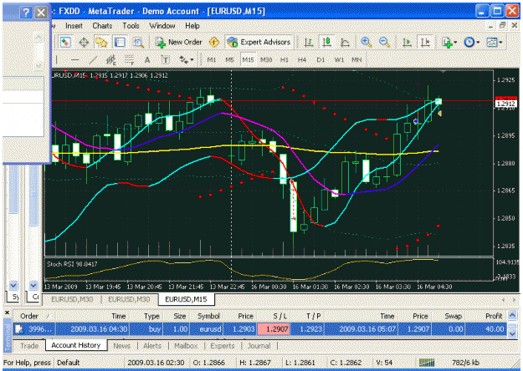Image resolution: width=523 pixels, height=371 pixels.
Task: Select the H1 timeframe
Action: point(285,60)
